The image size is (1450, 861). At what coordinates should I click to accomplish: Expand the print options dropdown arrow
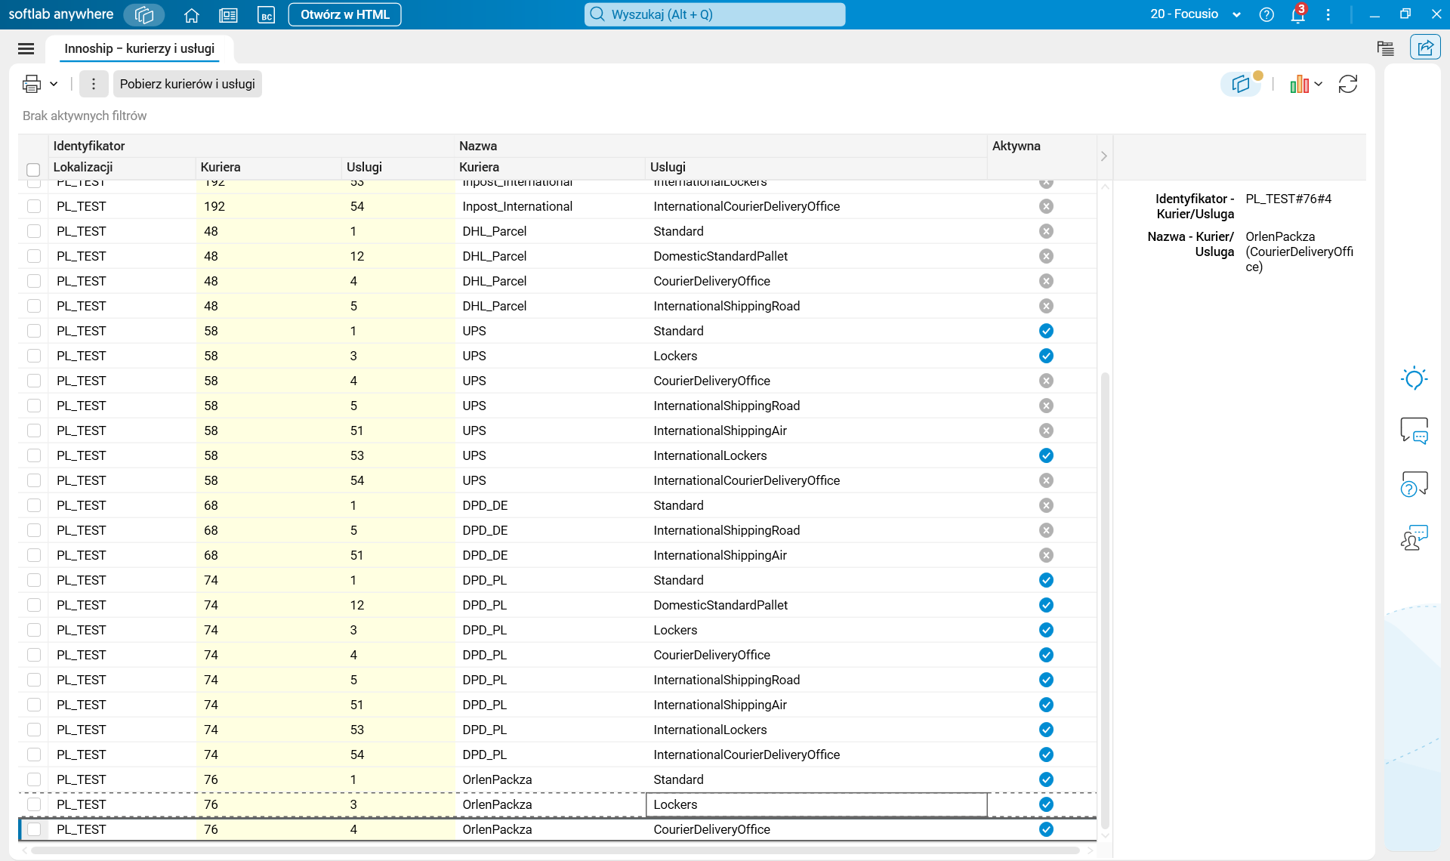tap(54, 84)
